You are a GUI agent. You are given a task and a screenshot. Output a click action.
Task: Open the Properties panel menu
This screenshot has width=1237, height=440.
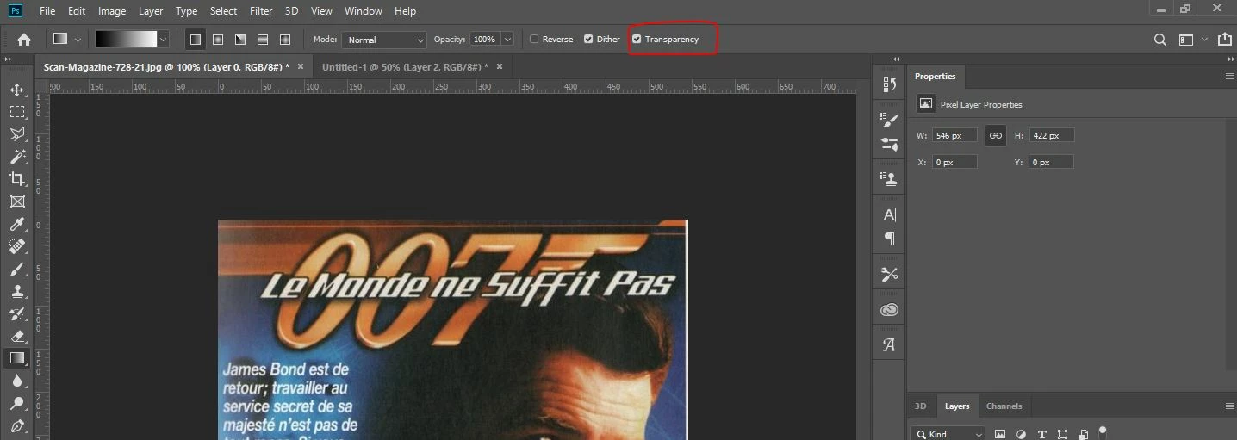1230,77
